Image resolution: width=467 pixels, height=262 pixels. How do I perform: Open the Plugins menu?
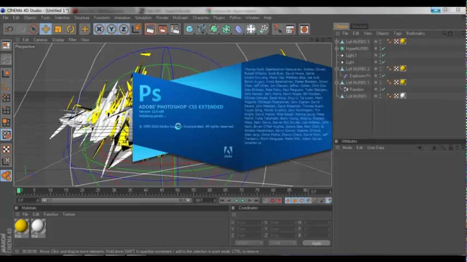click(x=219, y=17)
